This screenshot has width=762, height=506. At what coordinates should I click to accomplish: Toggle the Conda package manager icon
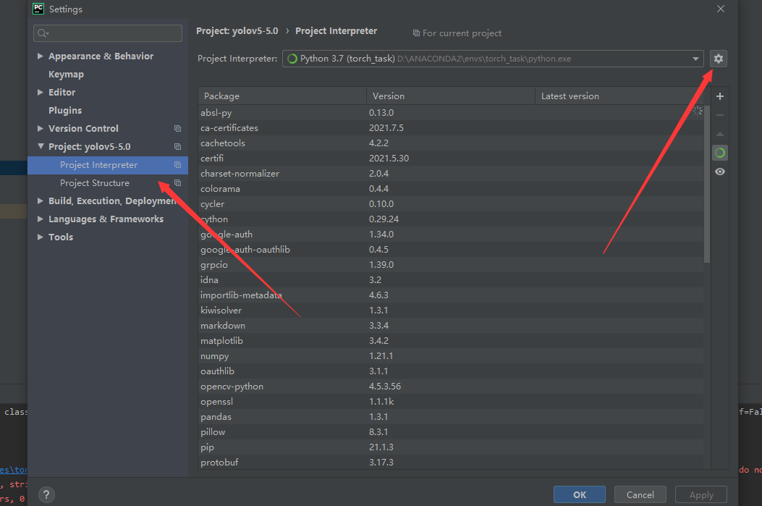[x=720, y=153]
